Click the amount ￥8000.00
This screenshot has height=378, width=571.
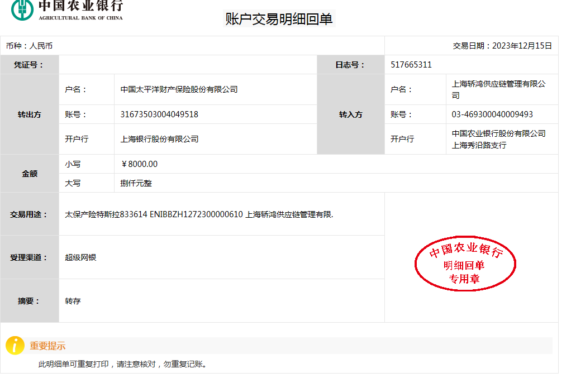pos(139,164)
